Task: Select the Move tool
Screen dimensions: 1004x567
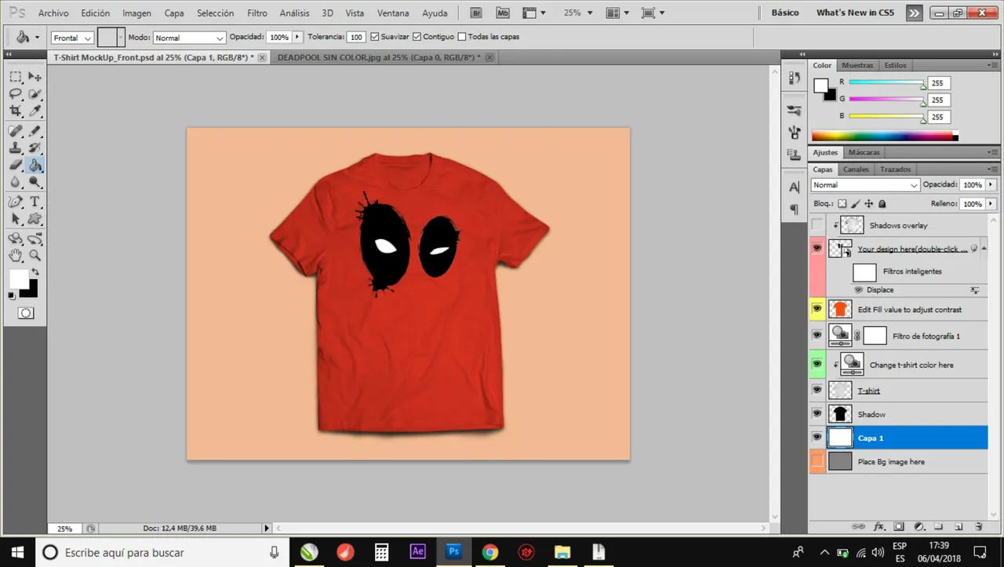Action: 35,77
